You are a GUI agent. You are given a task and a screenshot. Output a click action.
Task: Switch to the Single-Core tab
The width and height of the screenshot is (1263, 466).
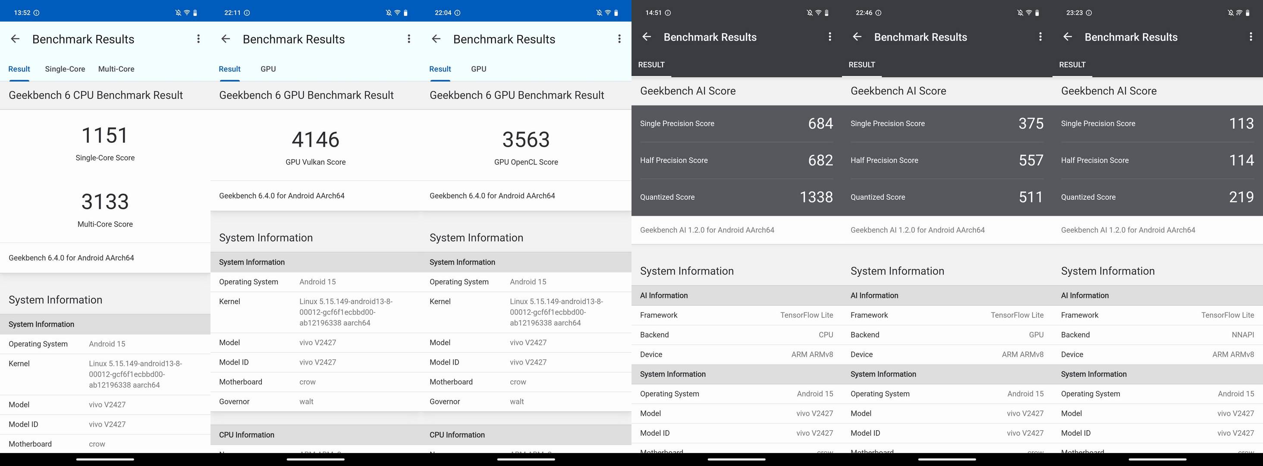pyautogui.click(x=65, y=69)
